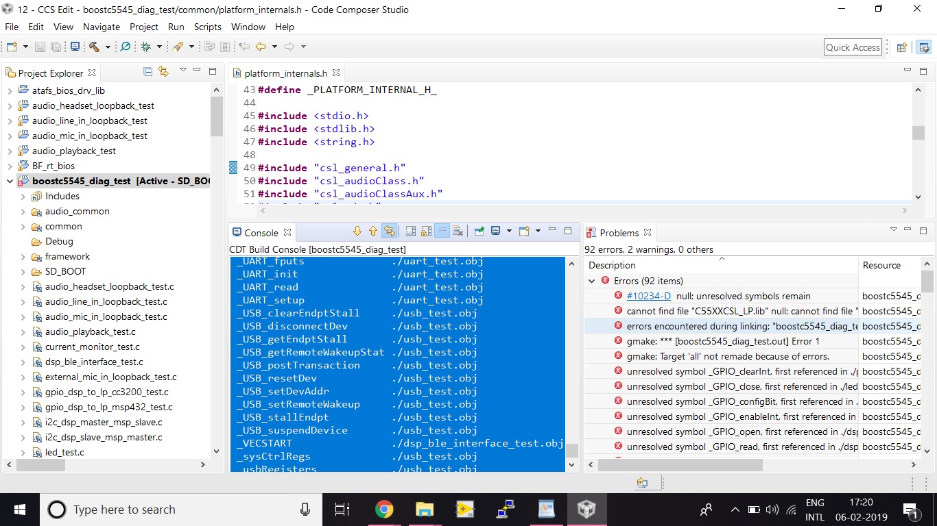Click the #include "csl_general.h" code line

click(332, 168)
